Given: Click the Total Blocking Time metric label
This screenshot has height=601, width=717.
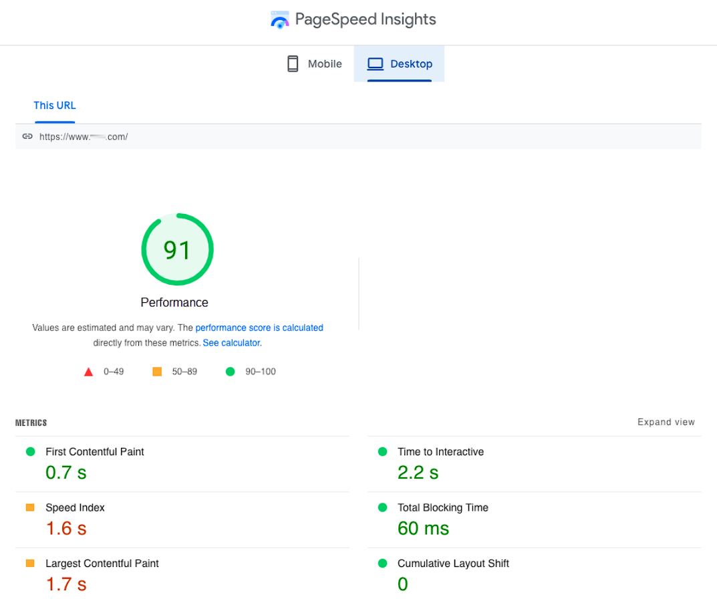Looking at the screenshot, I should (442, 507).
